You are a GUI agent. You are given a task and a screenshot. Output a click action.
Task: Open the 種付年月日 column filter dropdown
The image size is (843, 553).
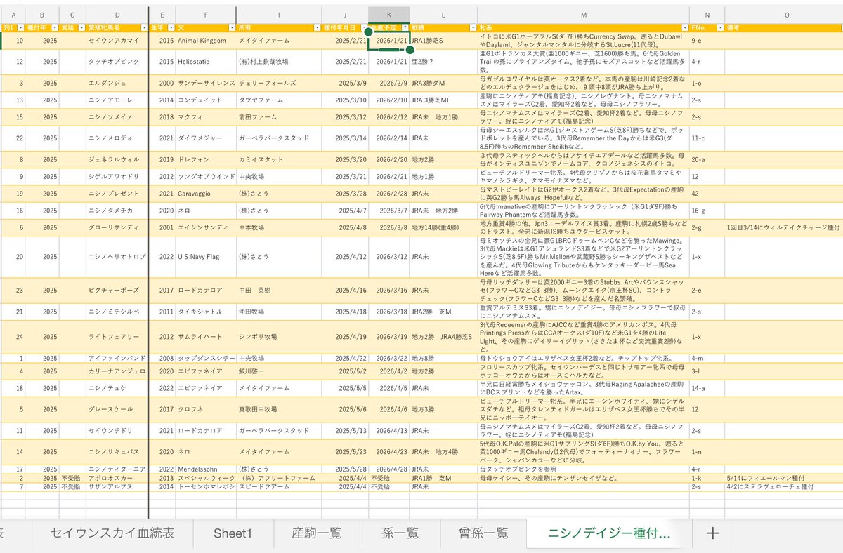tap(362, 28)
